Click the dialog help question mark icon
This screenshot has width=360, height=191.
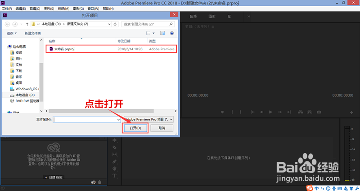click(172, 33)
